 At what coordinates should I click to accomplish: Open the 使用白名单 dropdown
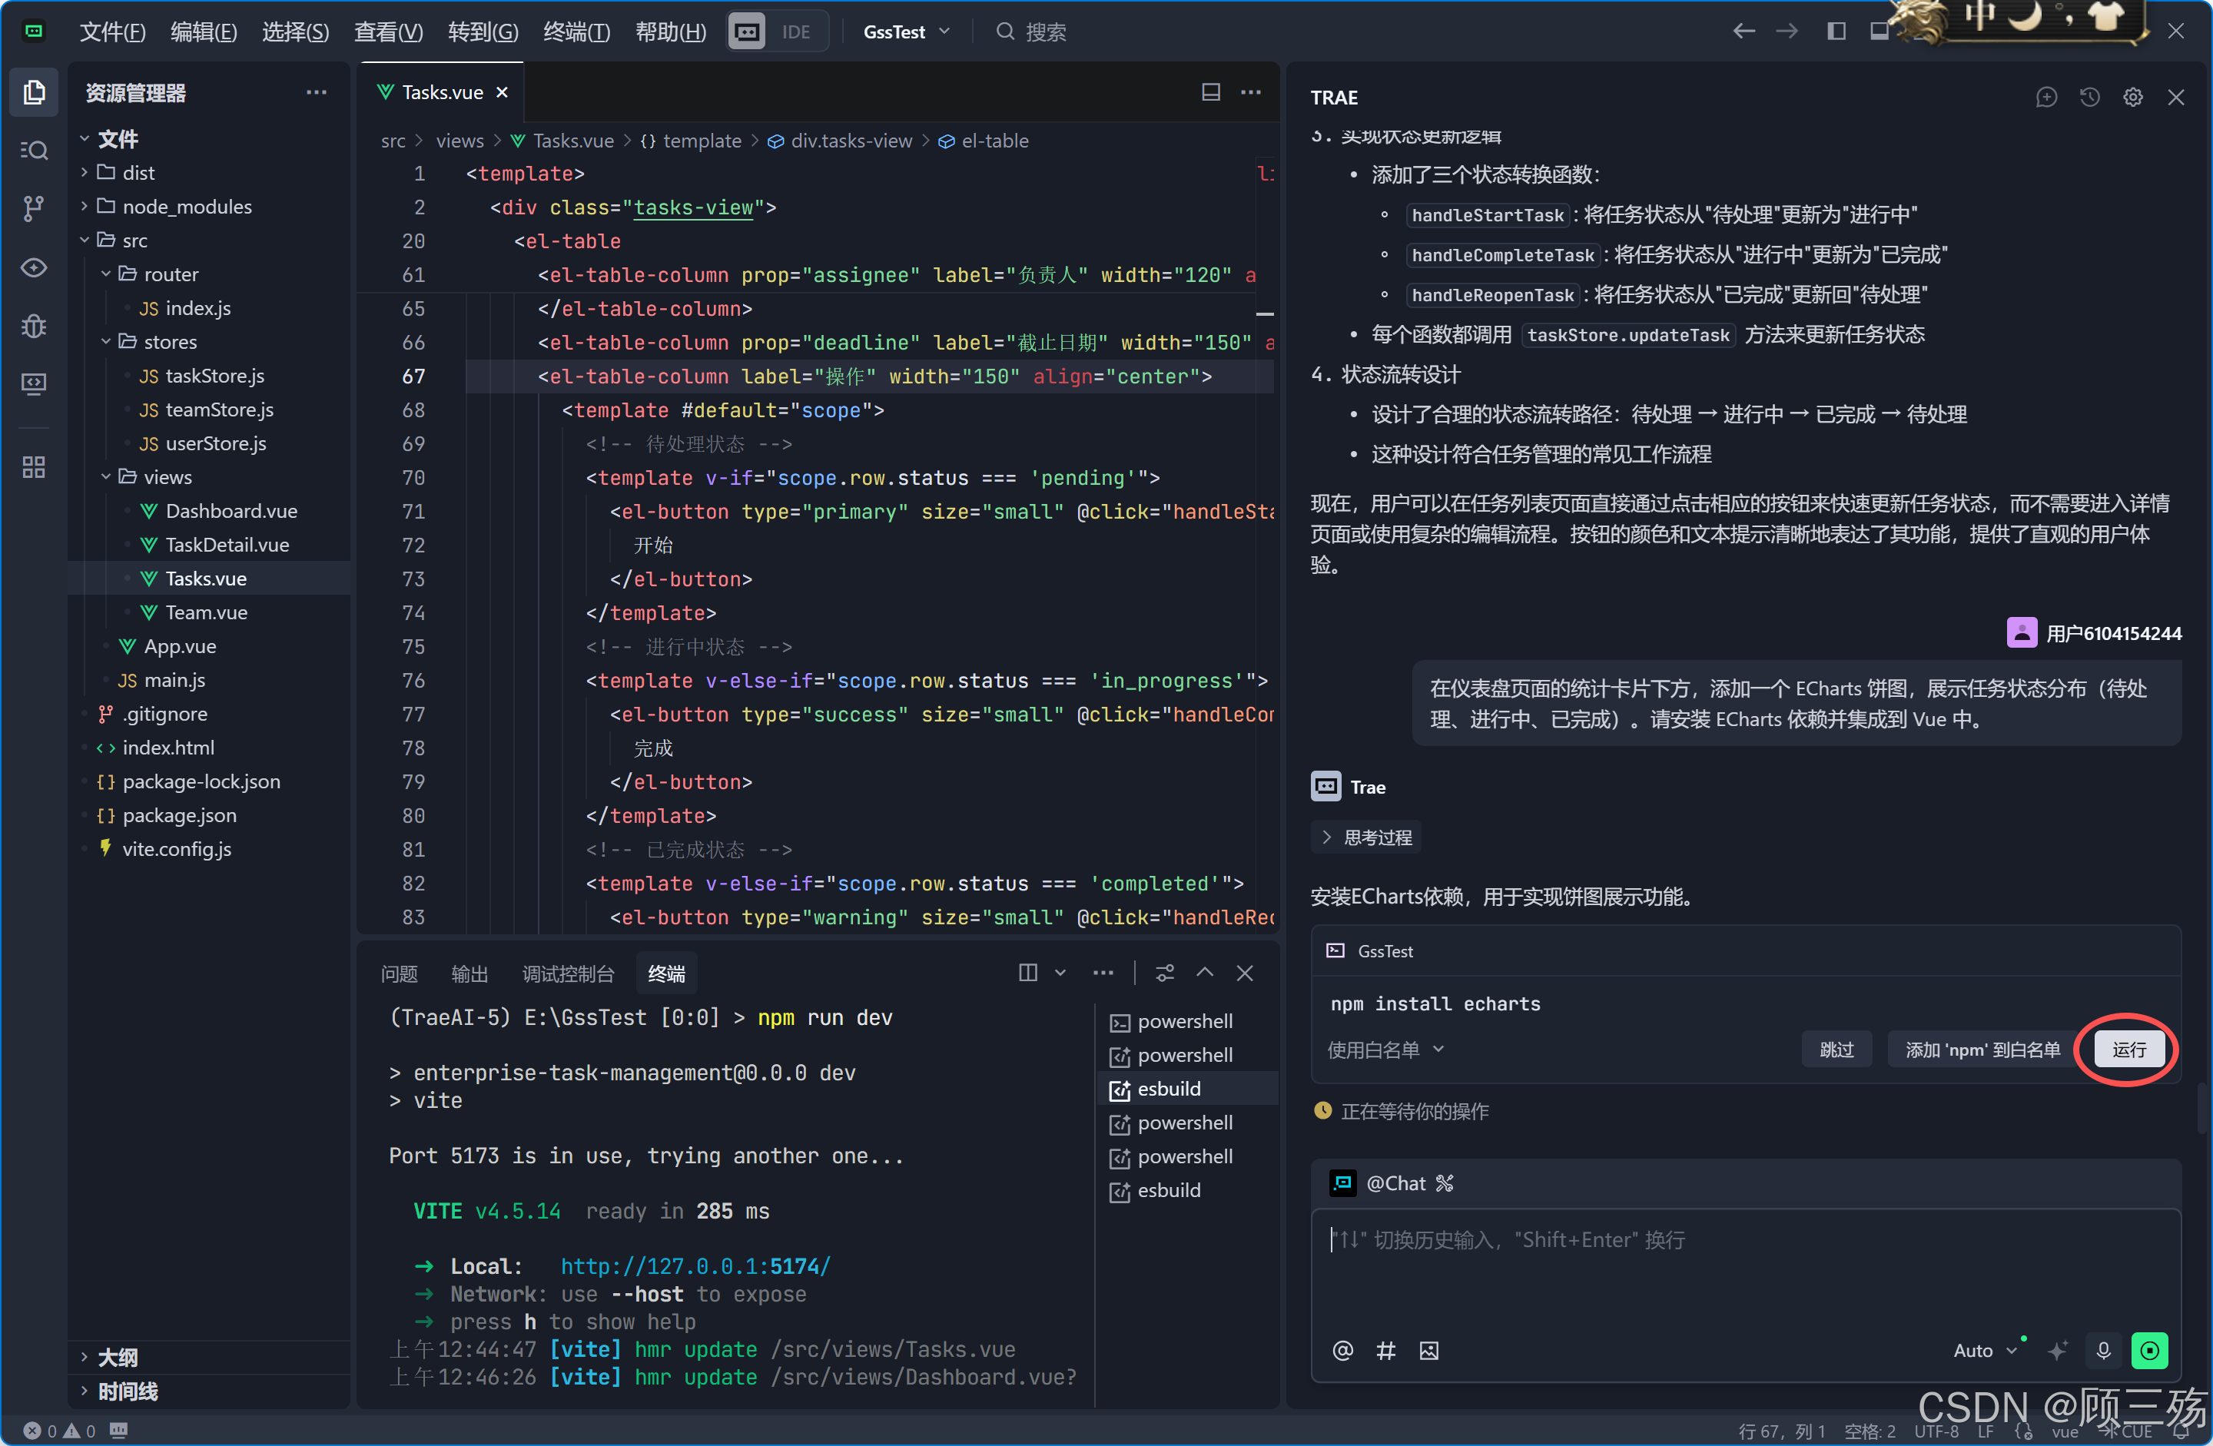coord(1385,1050)
